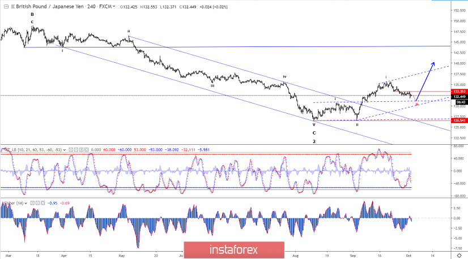
Task: Click the -7.50 level on the Fisher scale
Action: pyautogui.click(x=459, y=248)
